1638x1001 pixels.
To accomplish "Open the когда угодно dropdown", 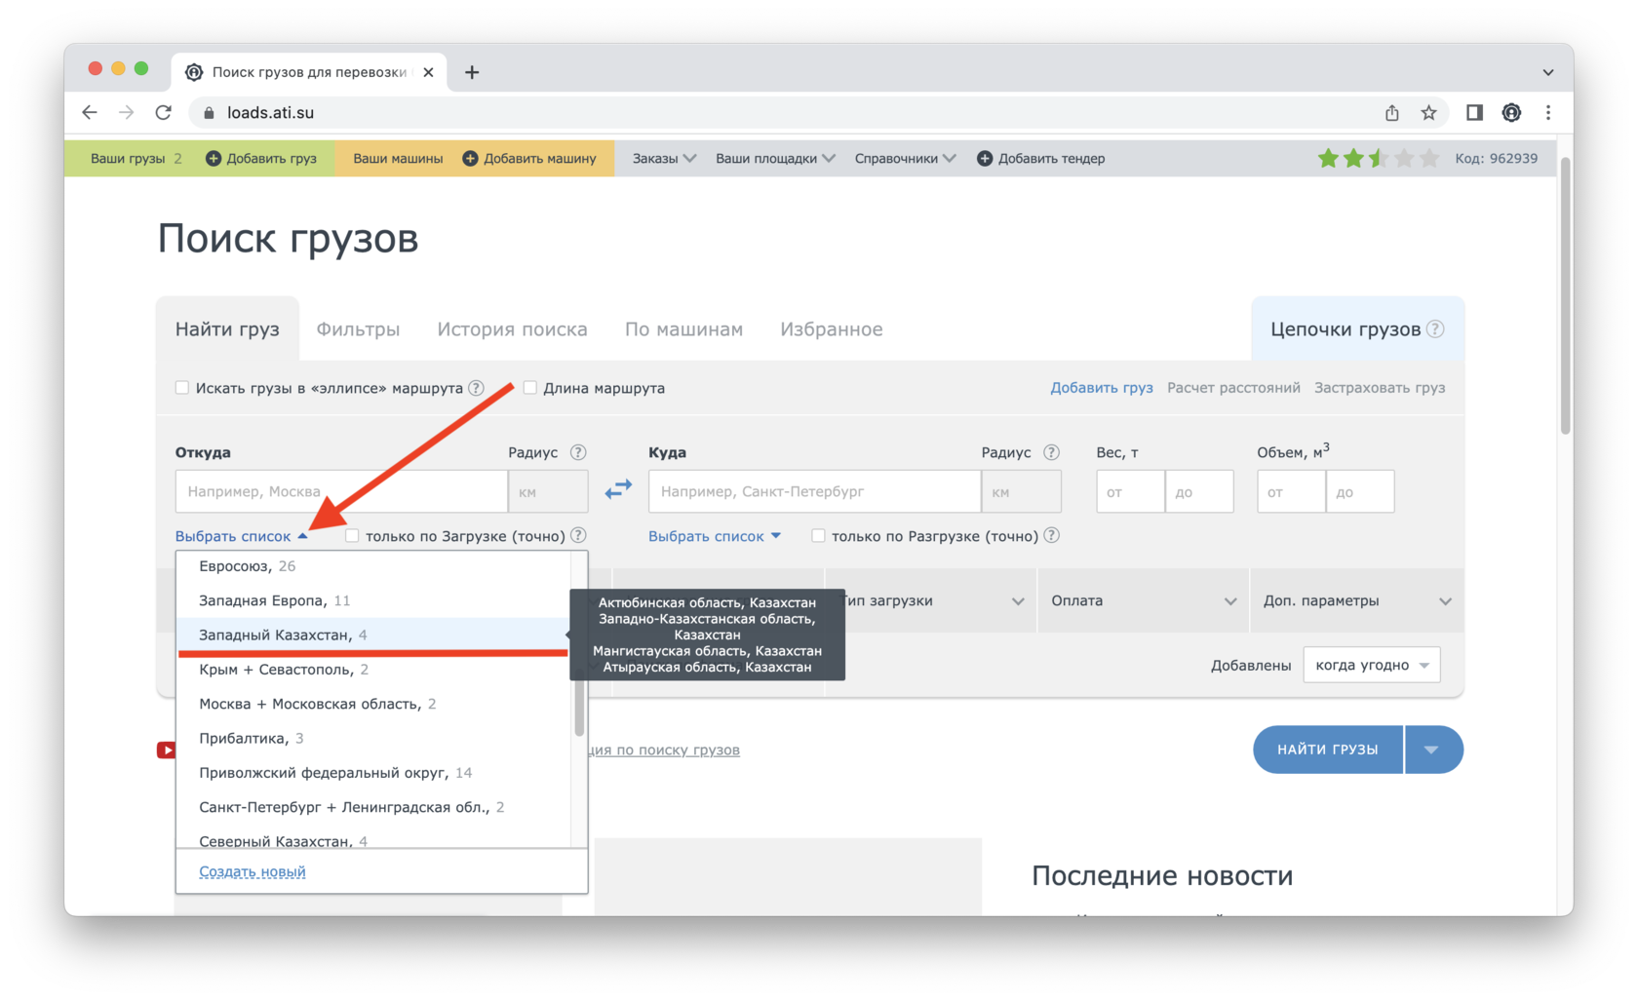I will click(1371, 666).
